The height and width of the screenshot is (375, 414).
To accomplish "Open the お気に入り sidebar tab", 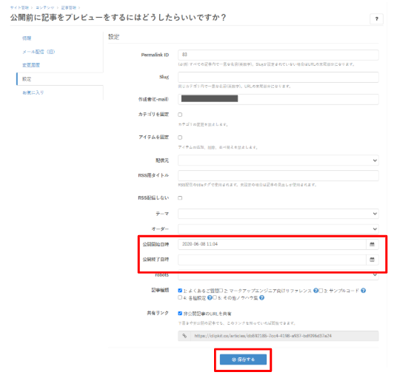I will point(33,92).
